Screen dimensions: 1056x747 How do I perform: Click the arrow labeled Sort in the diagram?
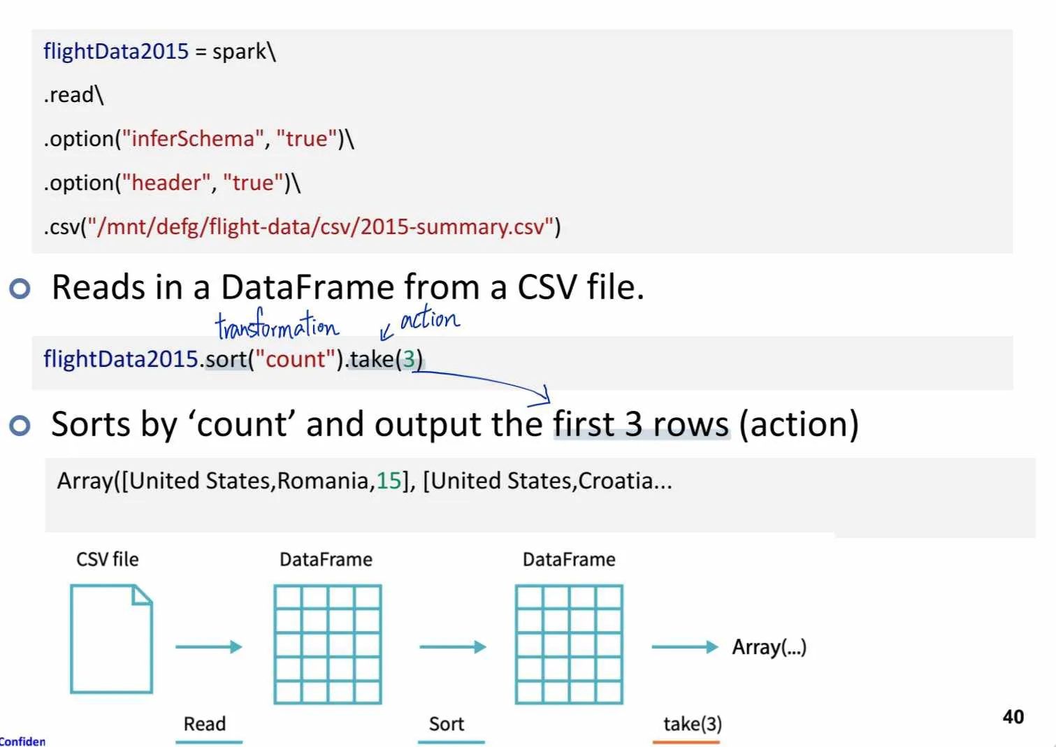451,646
